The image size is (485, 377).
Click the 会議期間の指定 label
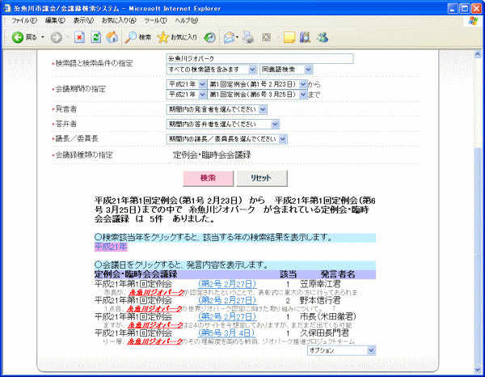pyautogui.click(x=80, y=89)
